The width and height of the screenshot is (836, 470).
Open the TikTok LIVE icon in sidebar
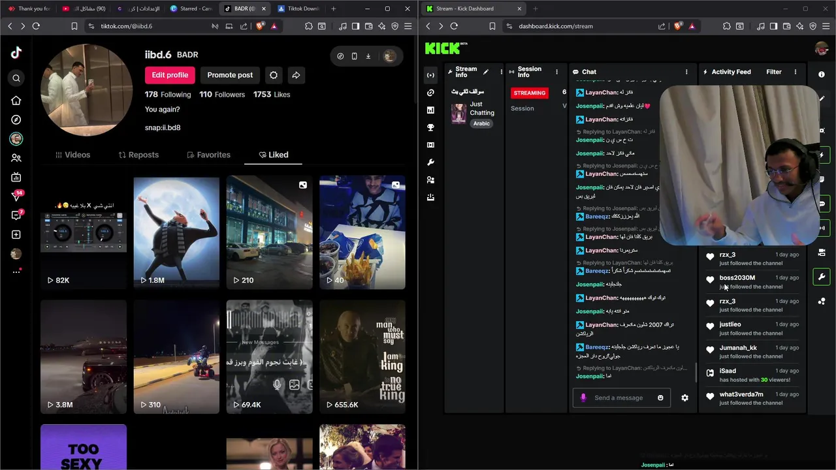[16, 177]
